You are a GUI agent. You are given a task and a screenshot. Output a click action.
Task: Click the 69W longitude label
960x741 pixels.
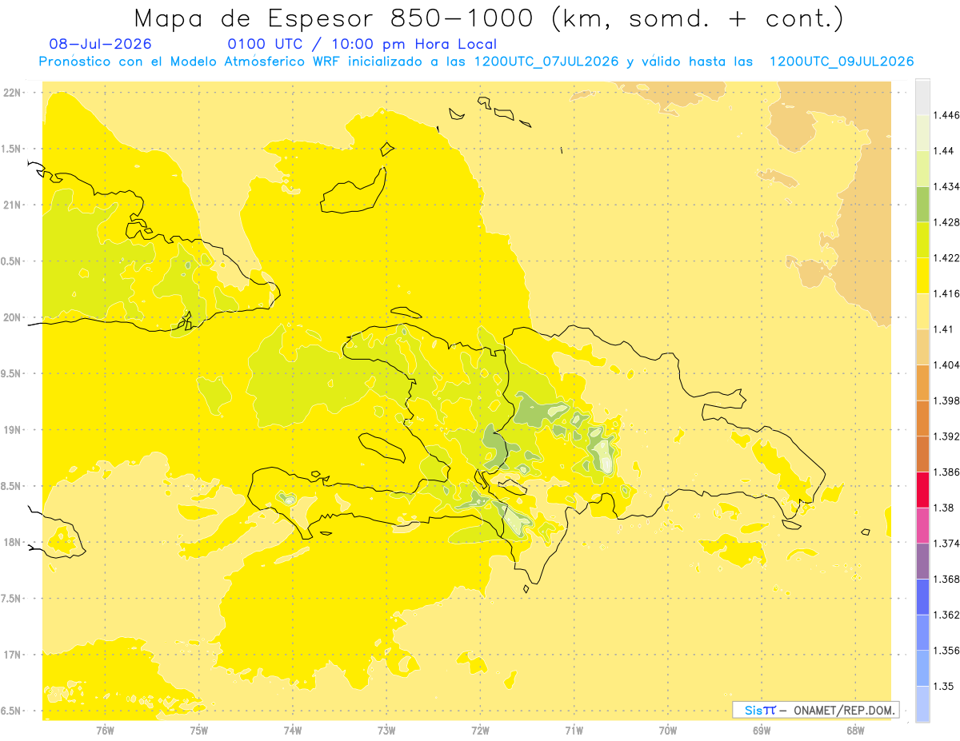(x=762, y=731)
